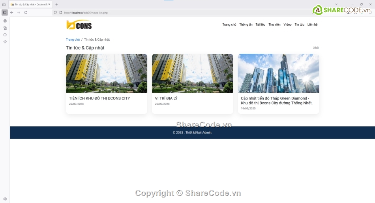375x203 pixels.
Task: Open the Tin tức menu item
Action: click(x=300, y=24)
